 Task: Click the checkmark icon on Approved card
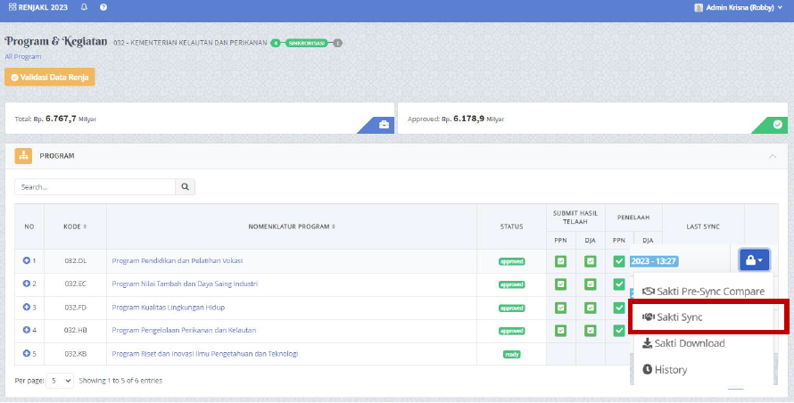tap(777, 125)
